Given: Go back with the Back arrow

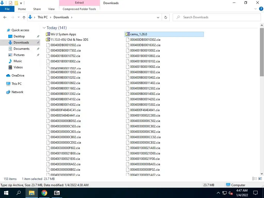Looking at the screenshot, I should [5, 17].
